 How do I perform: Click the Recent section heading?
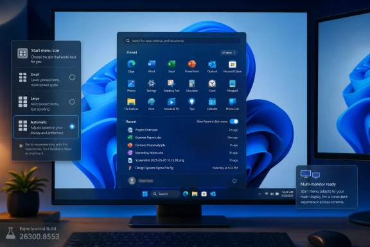pyautogui.click(x=131, y=122)
